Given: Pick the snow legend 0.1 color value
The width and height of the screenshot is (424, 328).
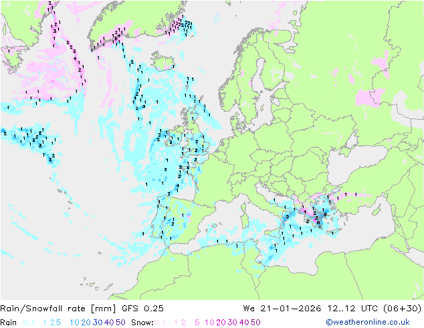Looking at the screenshot, I should [160, 323].
